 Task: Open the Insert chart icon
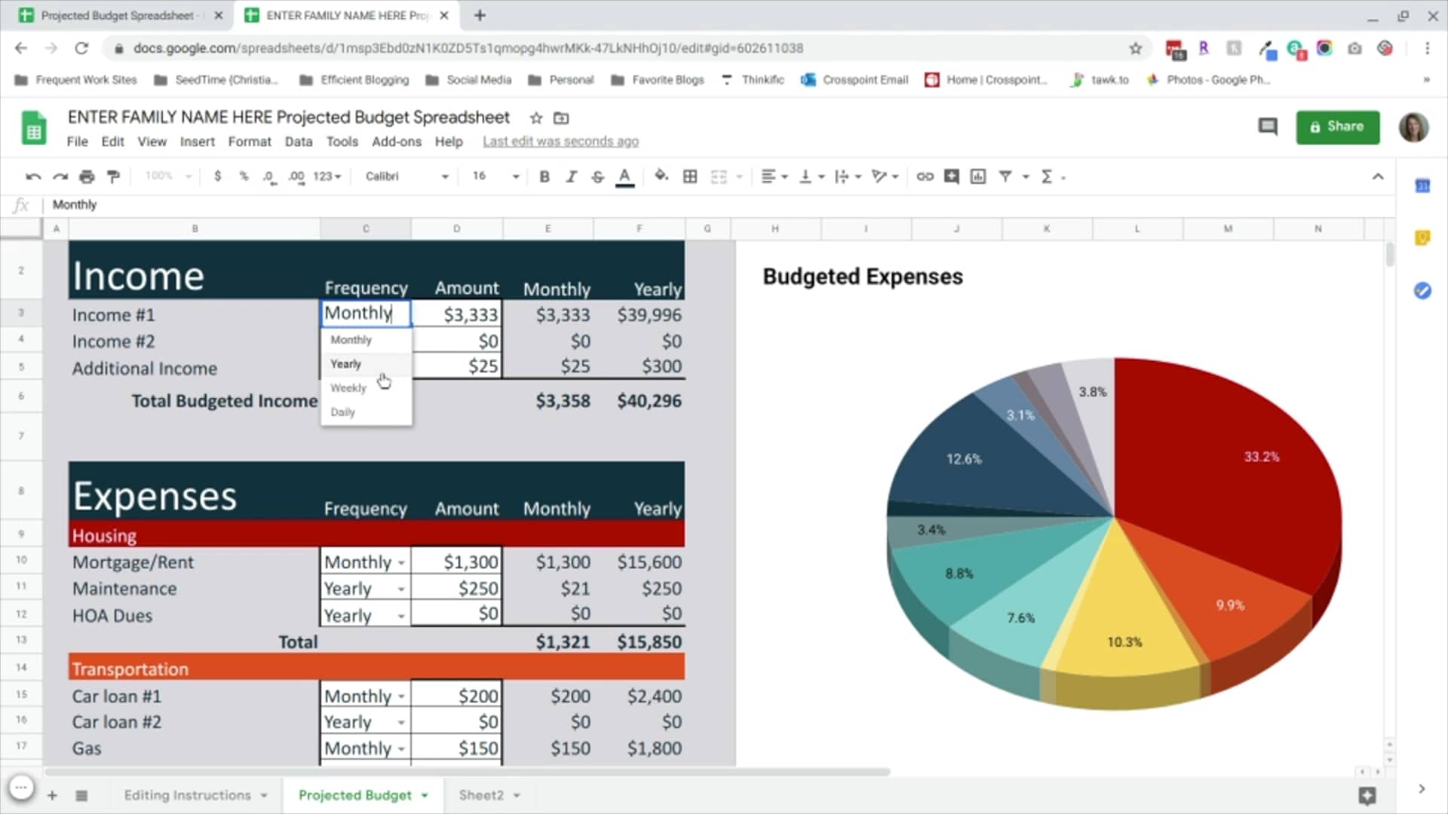click(978, 176)
